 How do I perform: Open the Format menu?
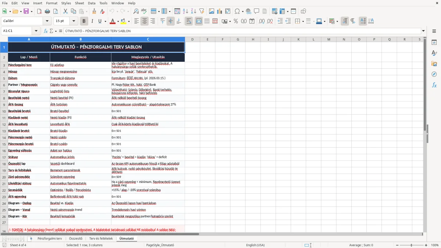[x=52, y=3]
